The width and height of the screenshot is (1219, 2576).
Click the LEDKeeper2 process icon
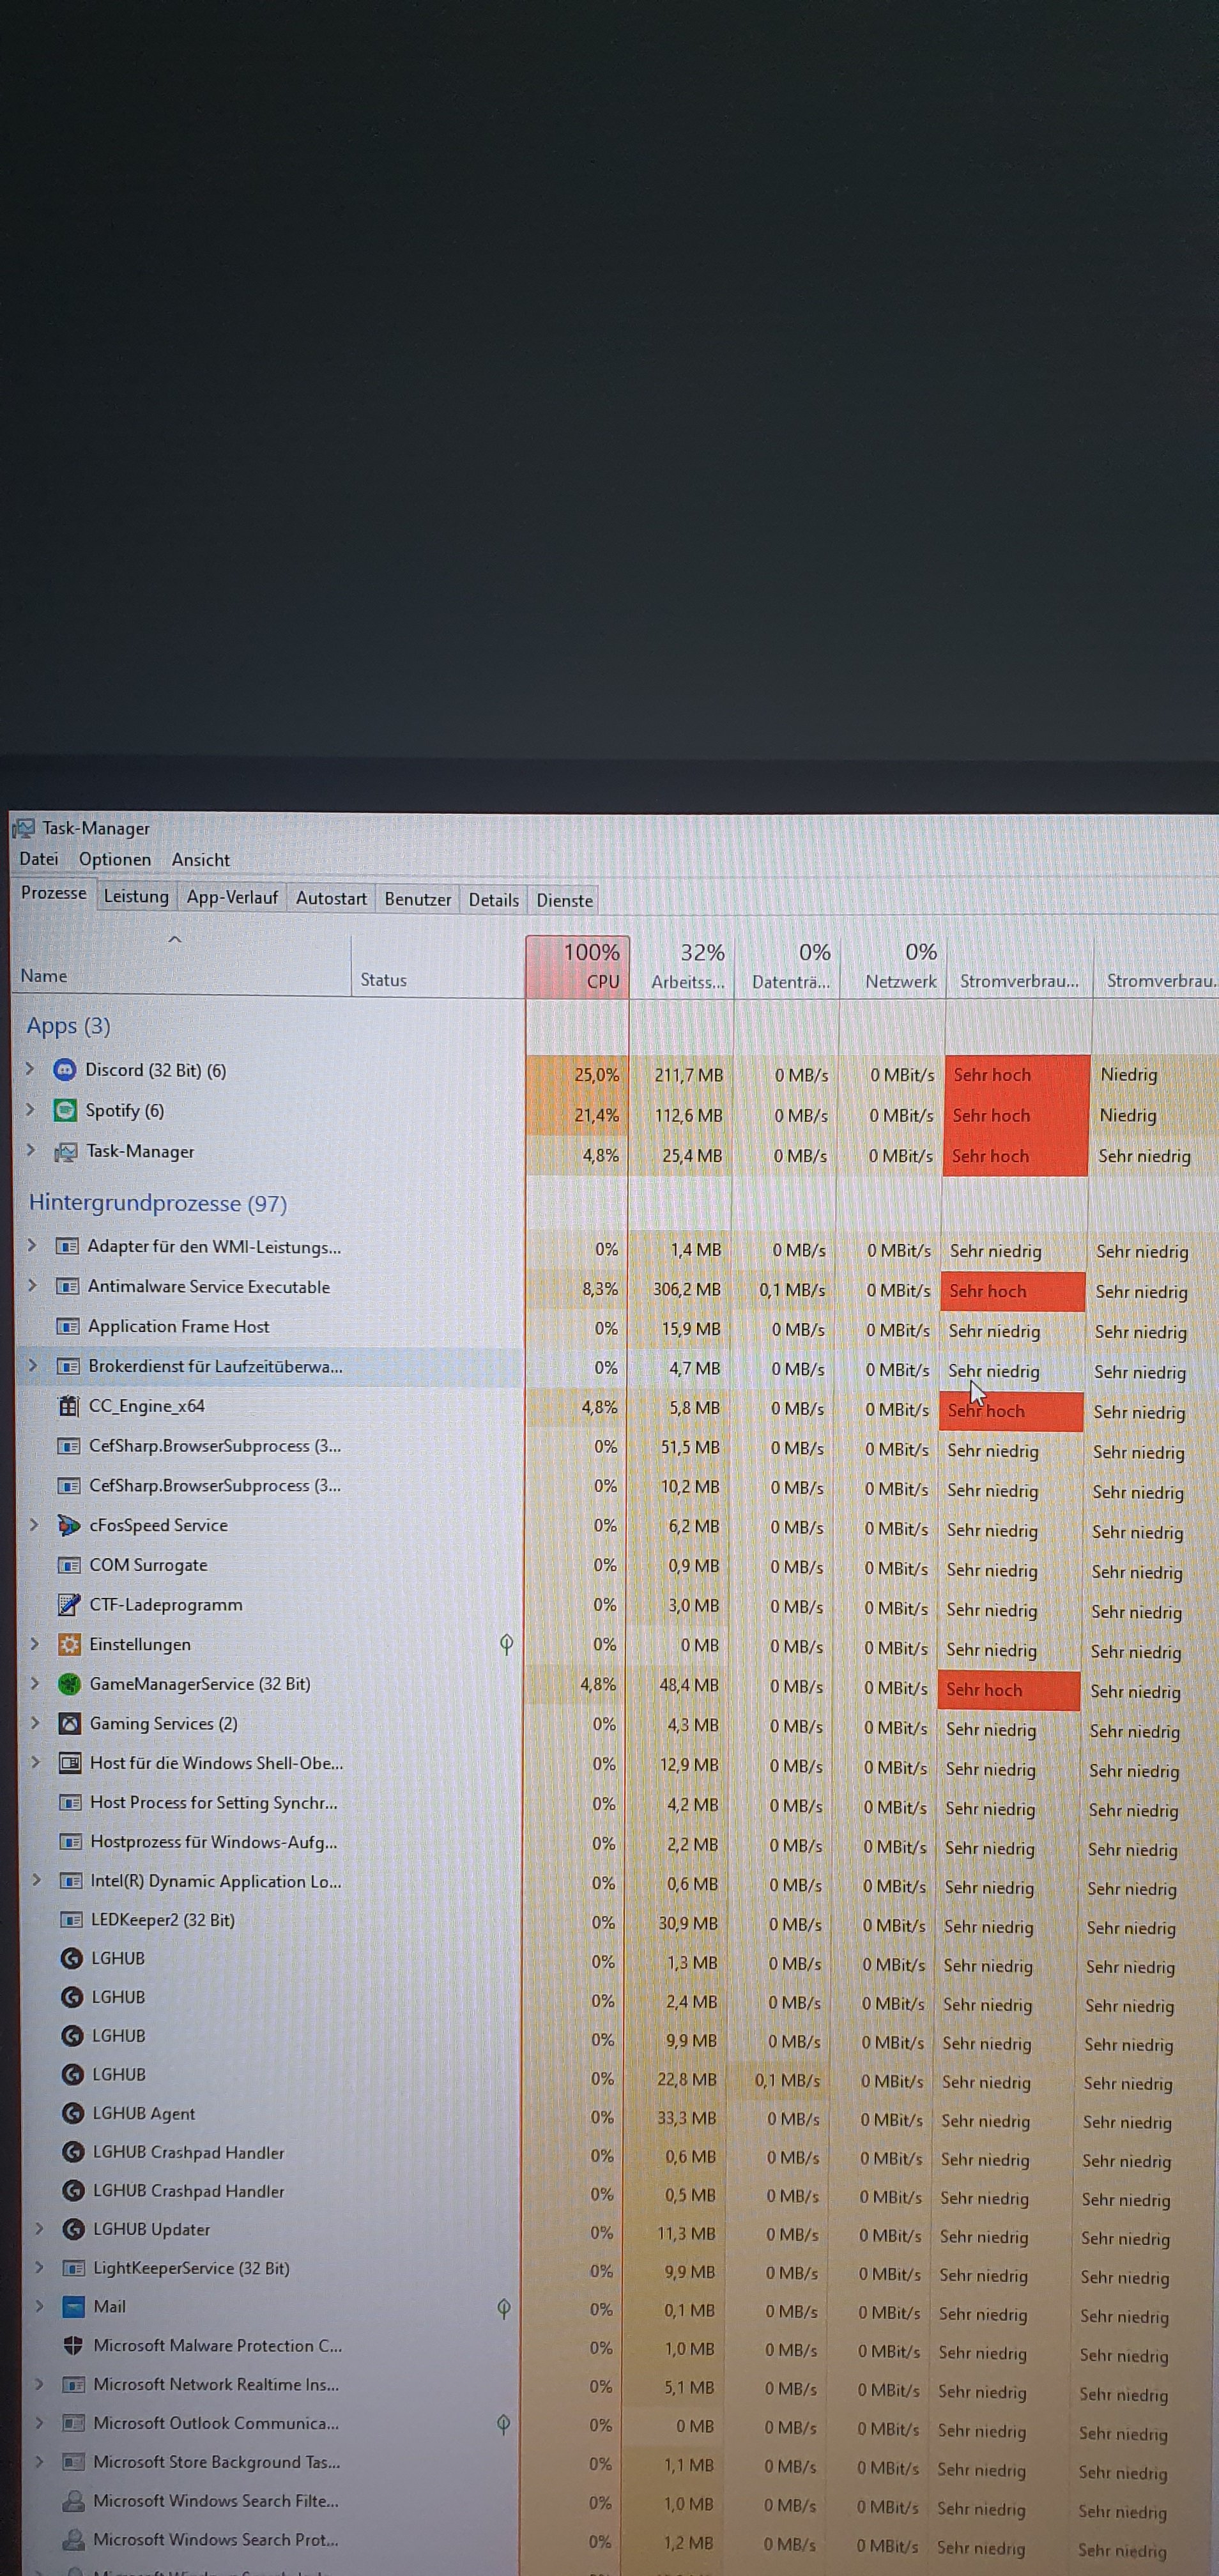pos(71,1920)
